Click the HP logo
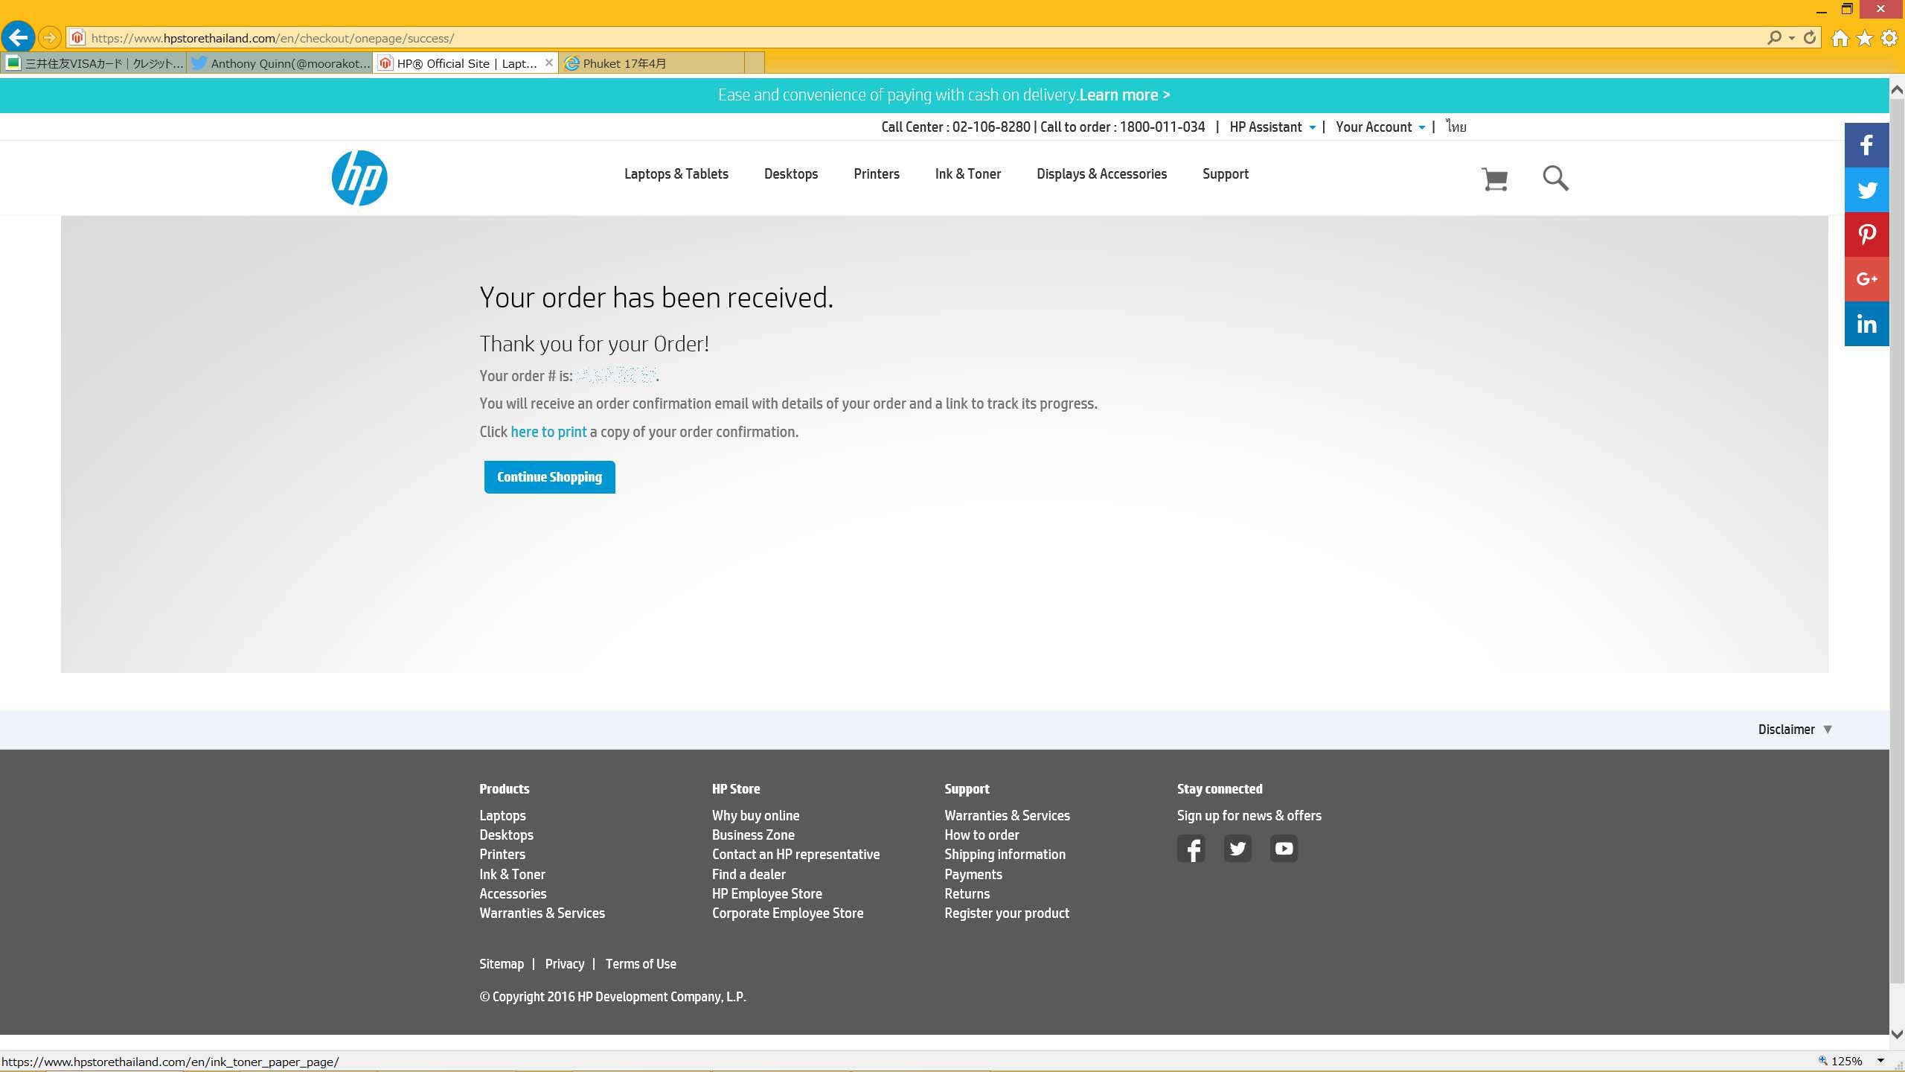 pyautogui.click(x=359, y=178)
